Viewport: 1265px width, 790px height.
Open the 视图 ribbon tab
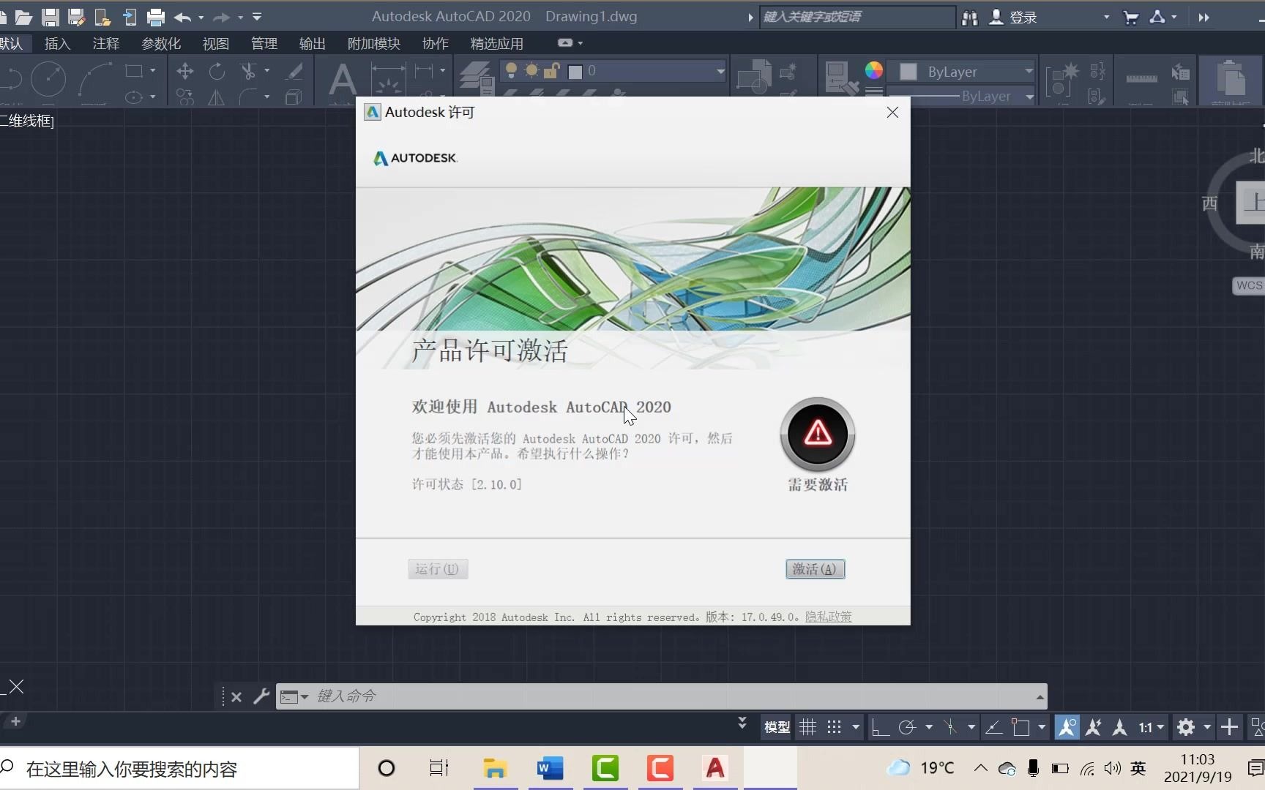216,44
